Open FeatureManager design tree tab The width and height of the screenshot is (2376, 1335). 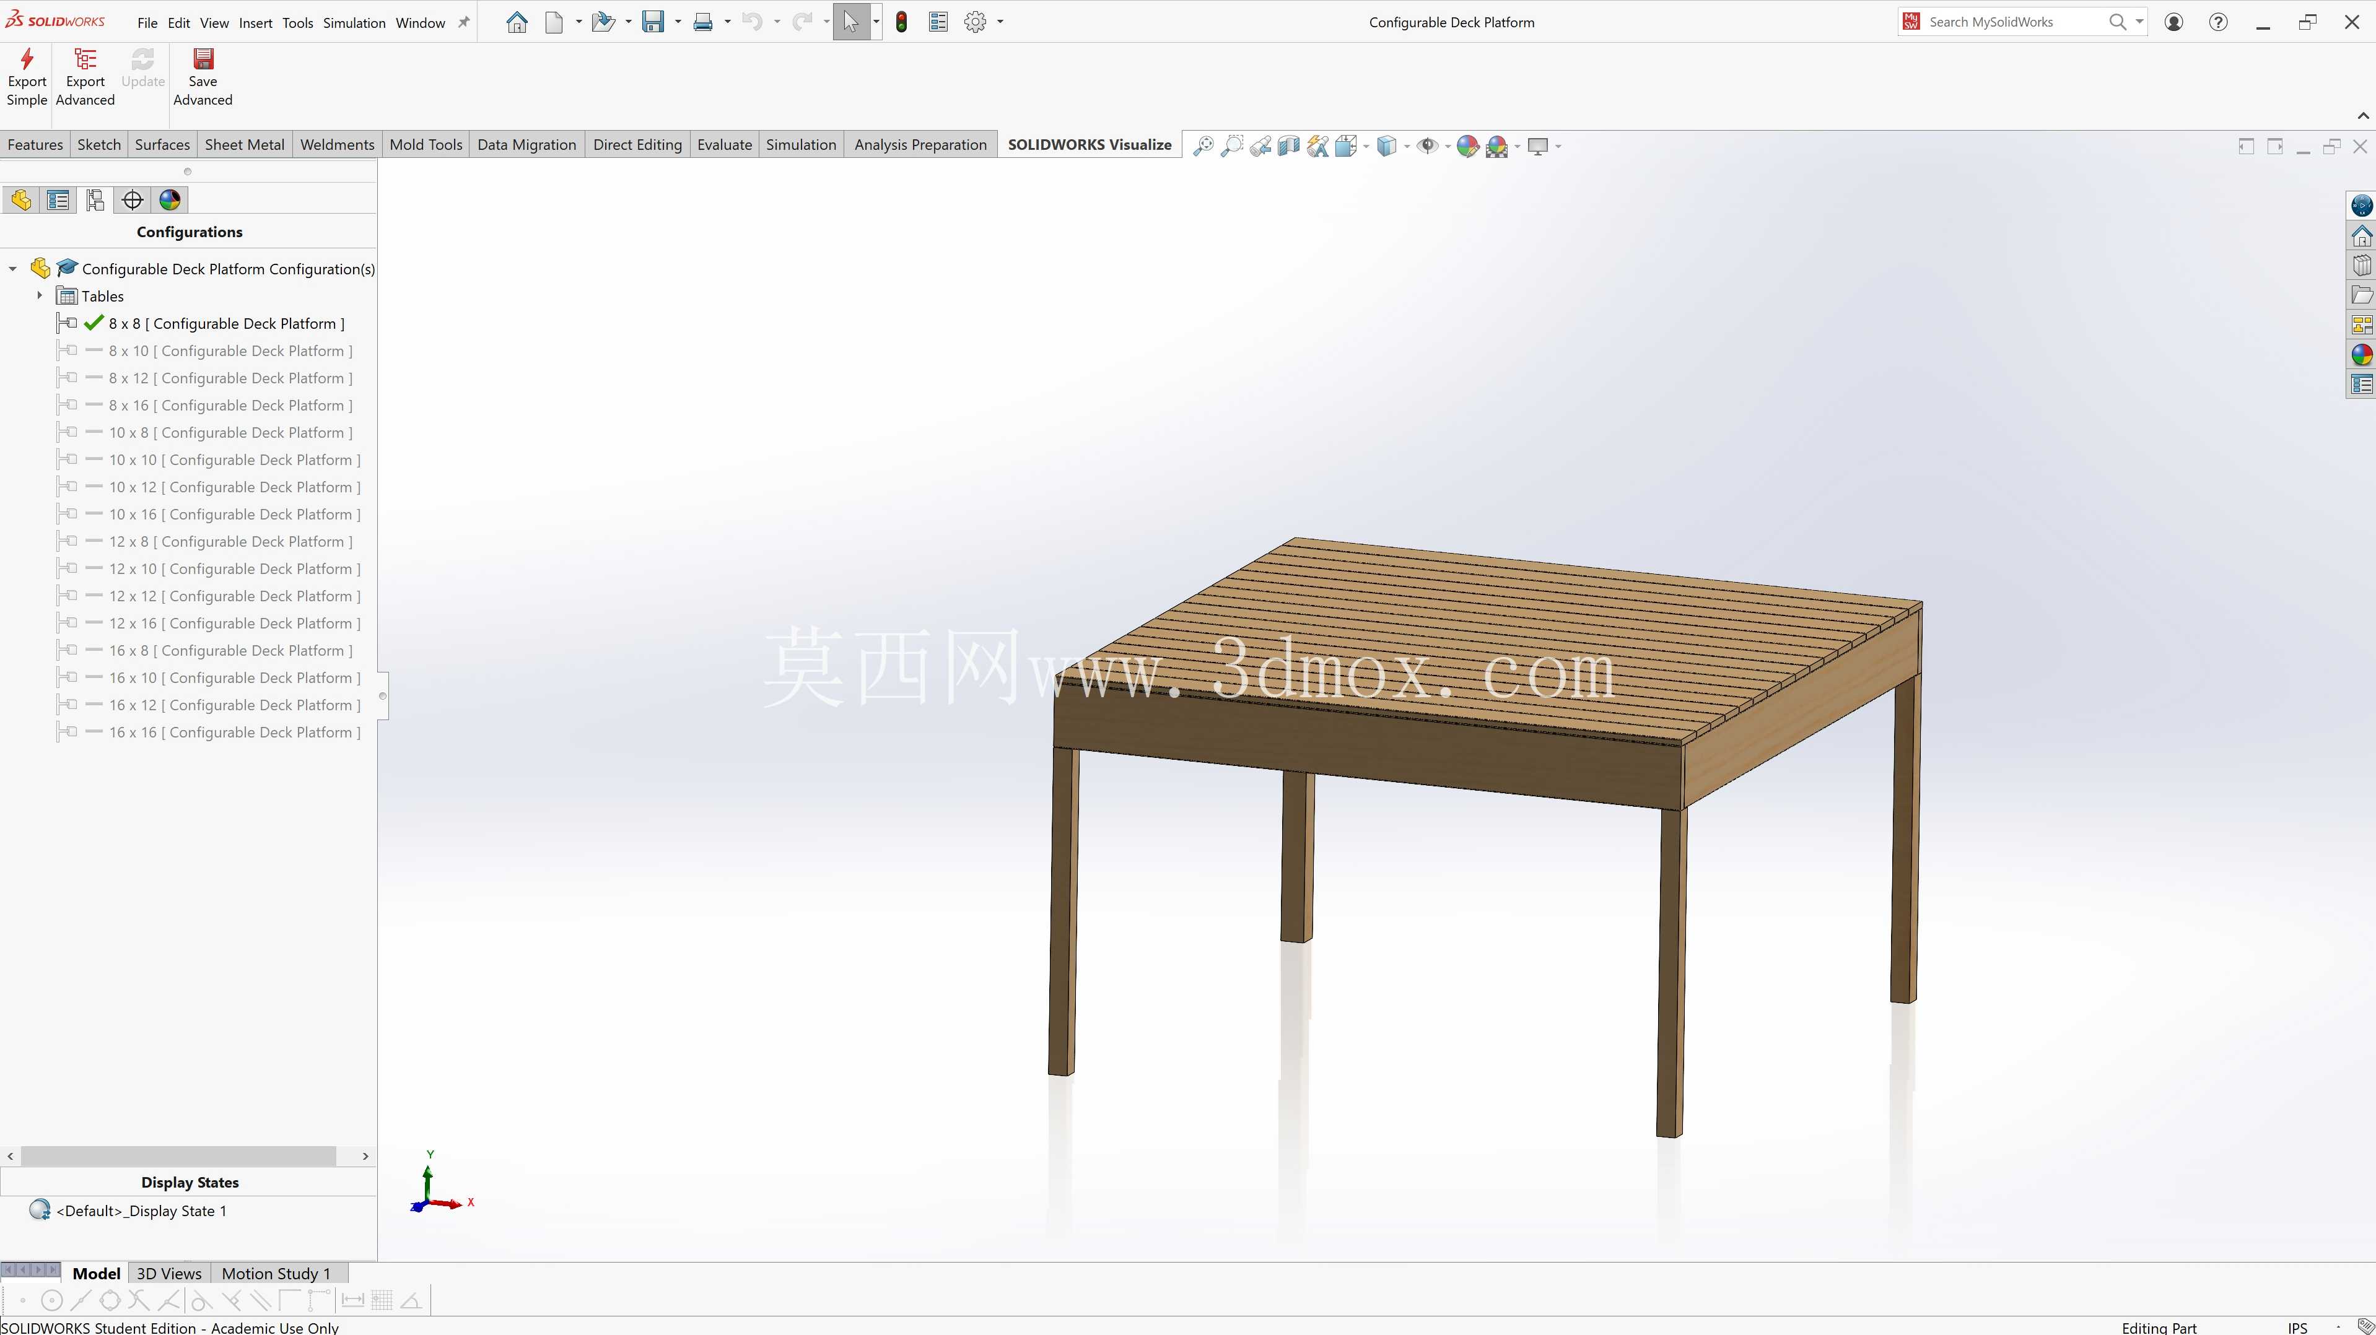21,200
